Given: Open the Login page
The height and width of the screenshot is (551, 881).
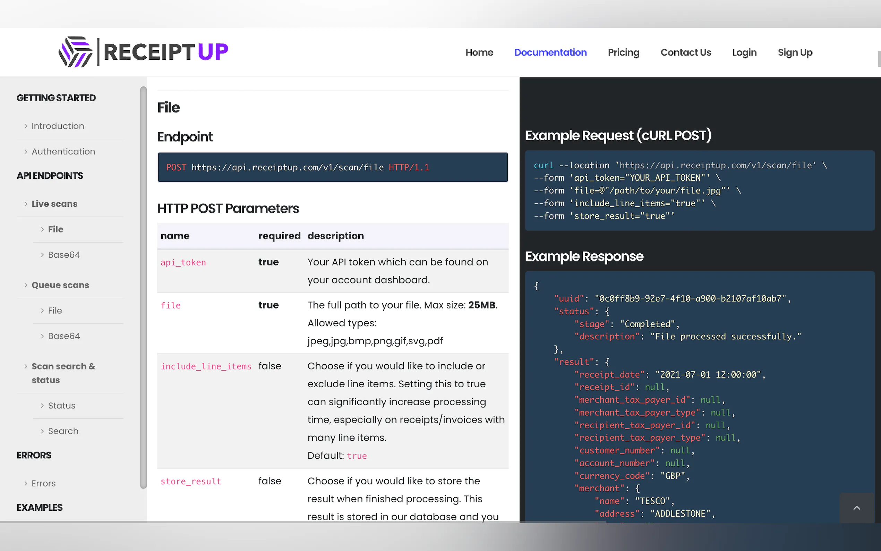Looking at the screenshot, I should coord(744,52).
